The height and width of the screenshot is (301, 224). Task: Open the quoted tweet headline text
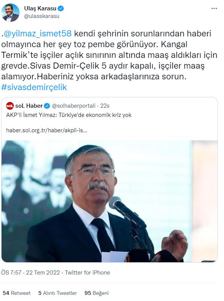[69, 115]
